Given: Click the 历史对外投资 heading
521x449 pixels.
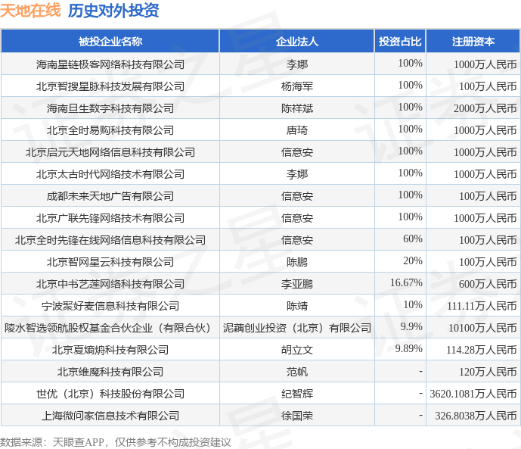Looking at the screenshot, I should [113, 11].
